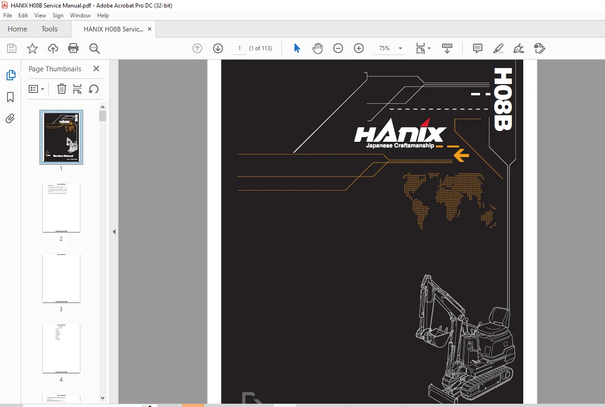Open the Bookmarks pane icon

tap(10, 97)
